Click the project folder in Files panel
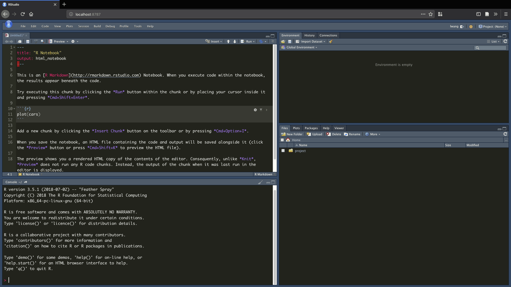The width and height of the screenshot is (511, 287). click(x=300, y=151)
